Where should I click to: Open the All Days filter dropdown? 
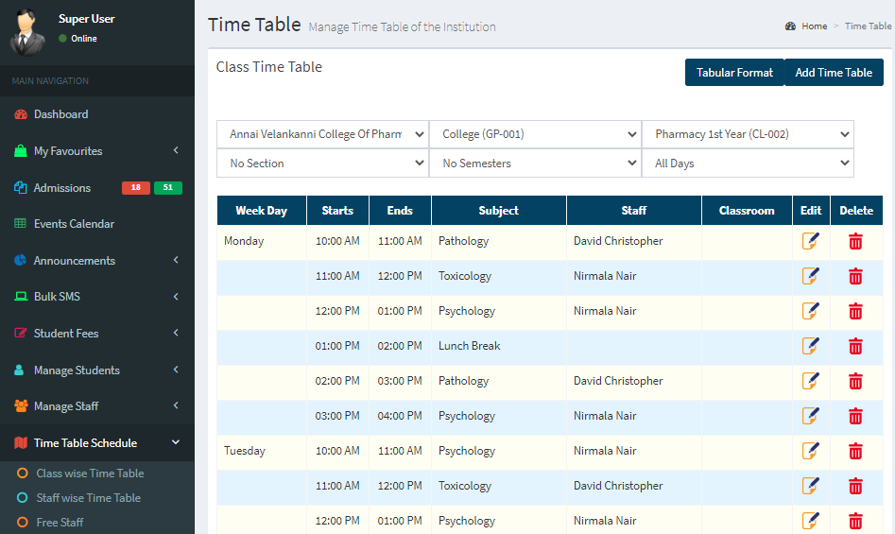748,164
